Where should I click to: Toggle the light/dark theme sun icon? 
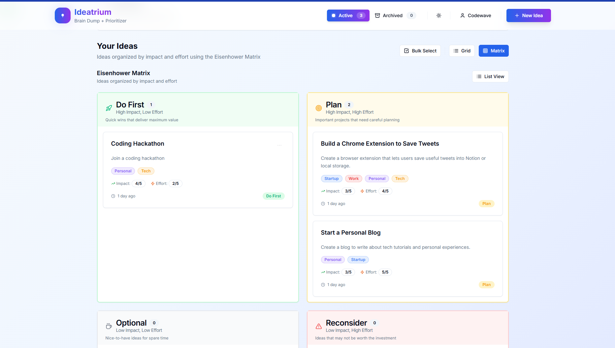pos(439,15)
